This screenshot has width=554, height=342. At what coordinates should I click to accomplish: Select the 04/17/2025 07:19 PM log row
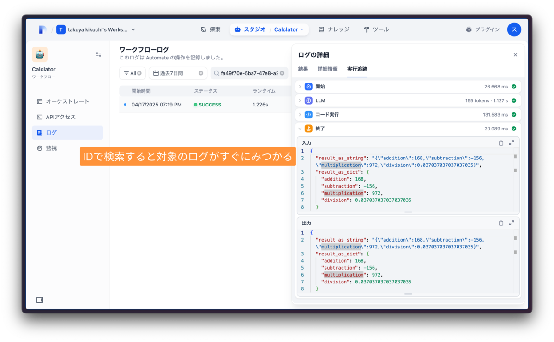(x=205, y=105)
